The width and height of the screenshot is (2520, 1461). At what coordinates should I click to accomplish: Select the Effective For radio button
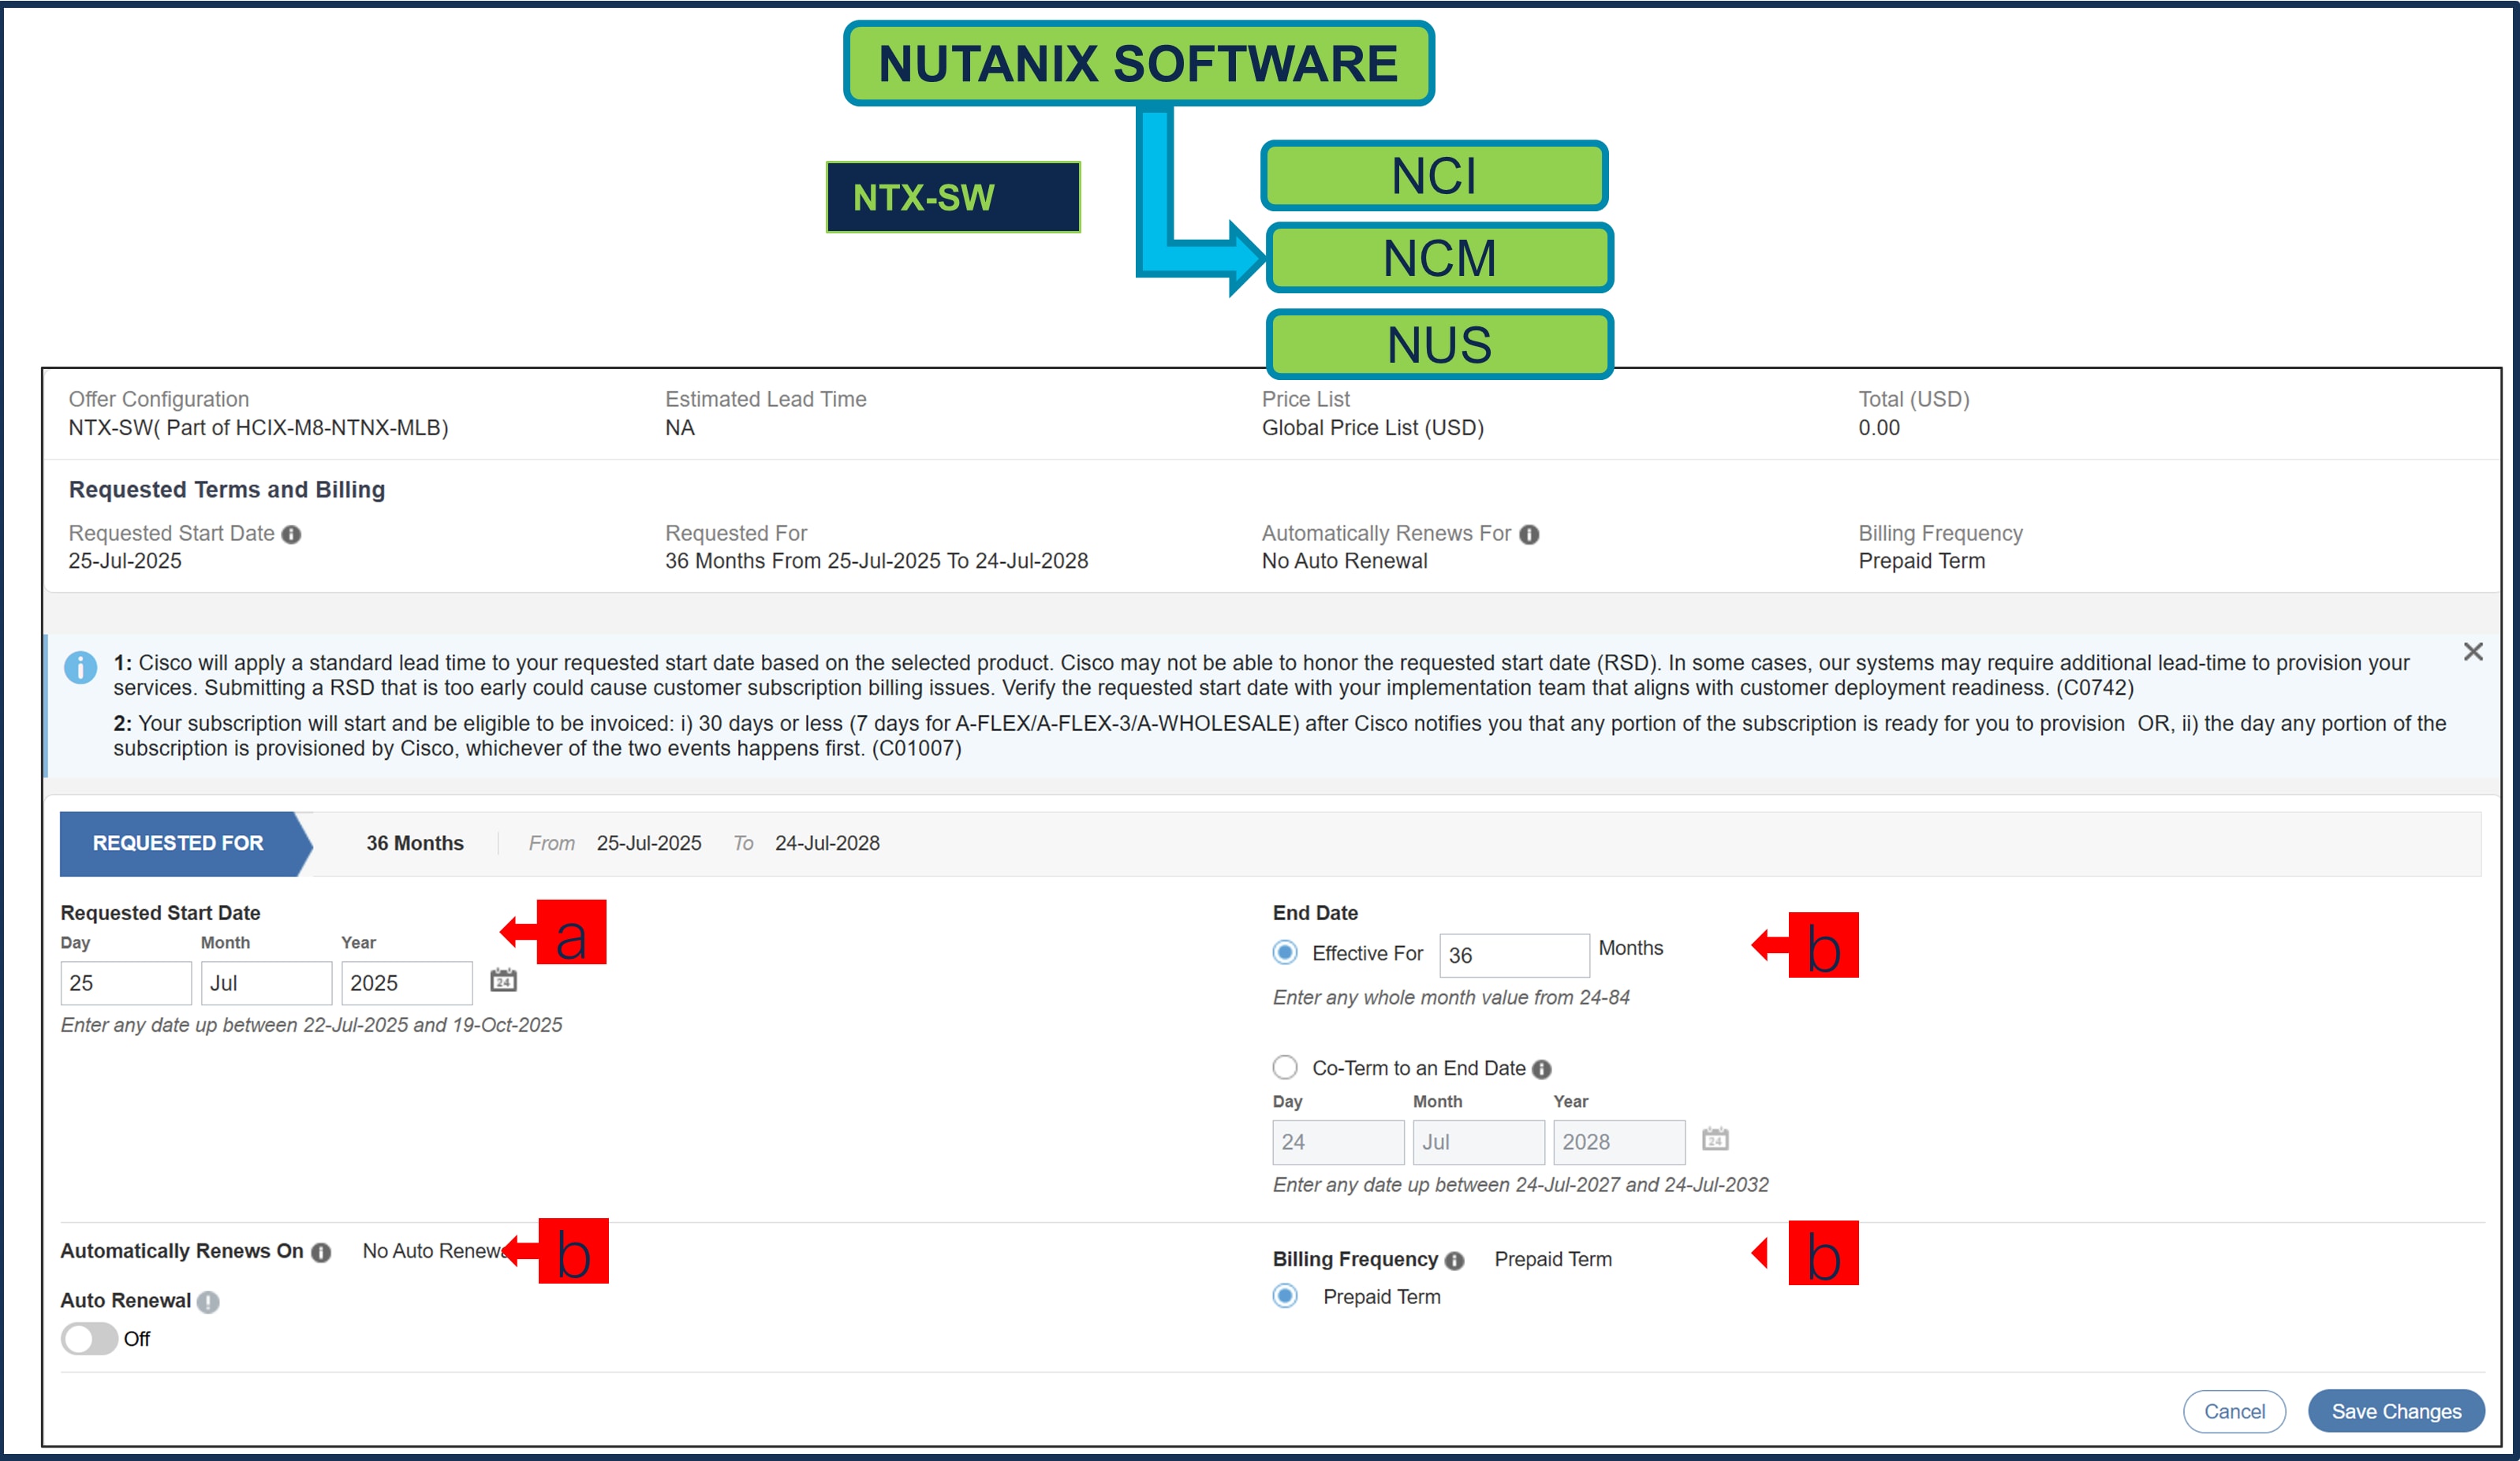1285,952
